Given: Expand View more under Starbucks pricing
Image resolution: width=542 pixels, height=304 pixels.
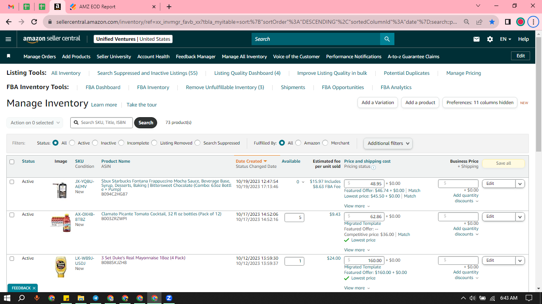Looking at the screenshot, I should tap(357, 206).
